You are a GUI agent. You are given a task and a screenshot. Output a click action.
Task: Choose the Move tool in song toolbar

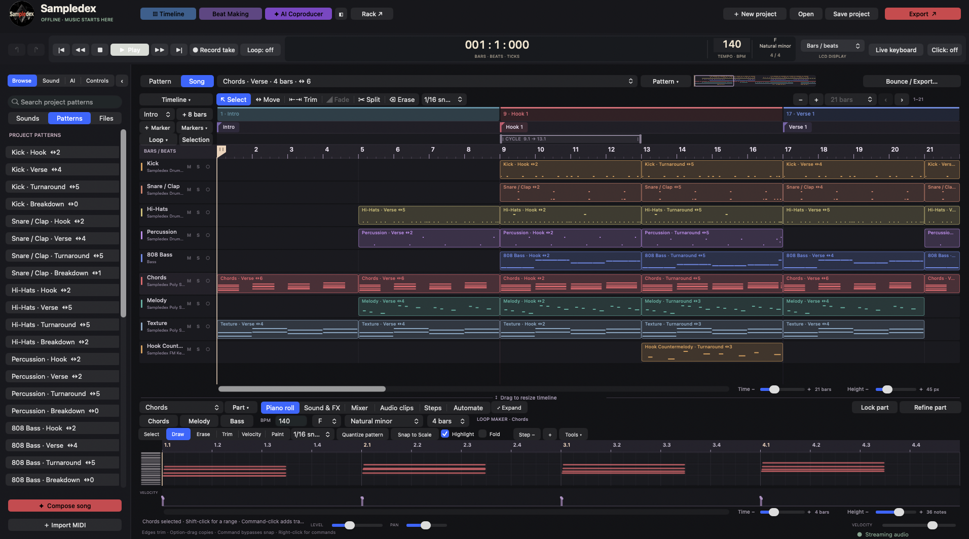[268, 99]
